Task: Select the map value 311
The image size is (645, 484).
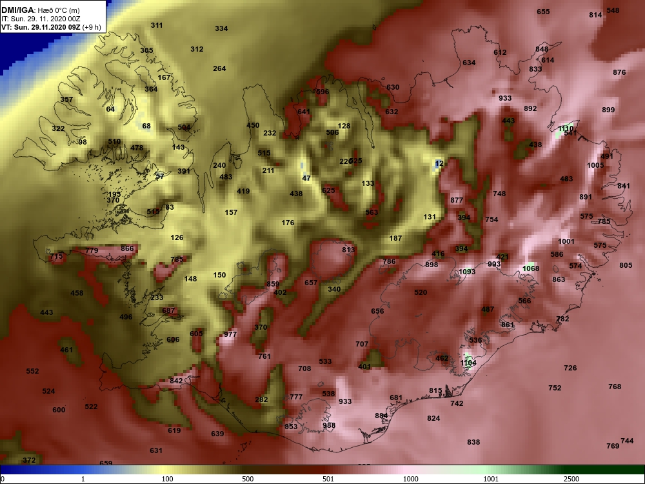Action: pos(156,25)
